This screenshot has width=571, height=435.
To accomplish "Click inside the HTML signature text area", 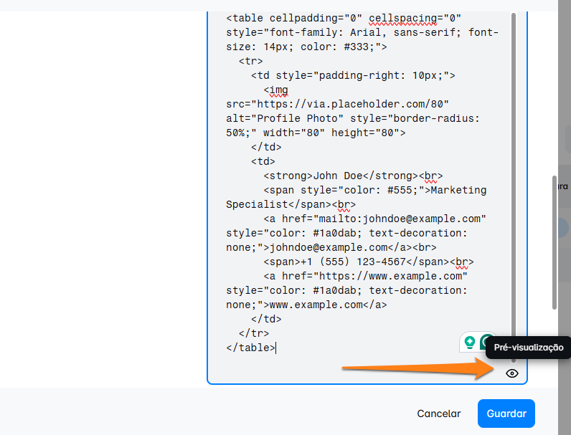I will point(367,196).
